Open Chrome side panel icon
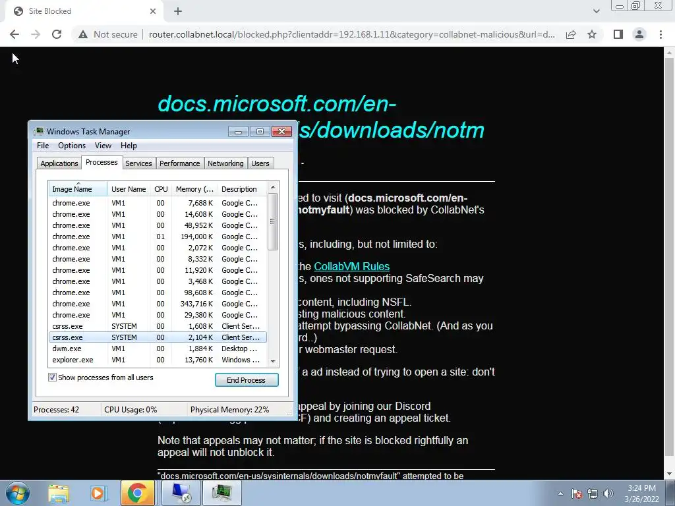 tap(618, 34)
